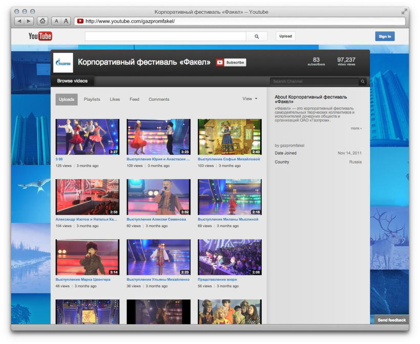Click the YouTube logo
The image size is (420, 344).
40,36
